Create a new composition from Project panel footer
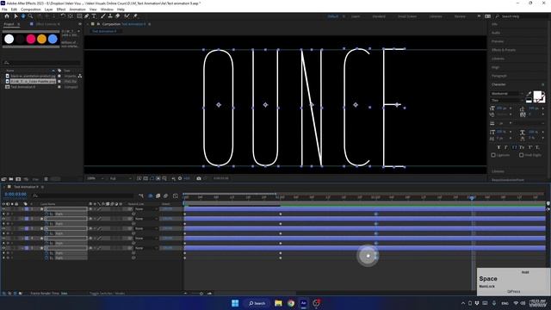This screenshot has width=551, height=310. [x=18, y=179]
